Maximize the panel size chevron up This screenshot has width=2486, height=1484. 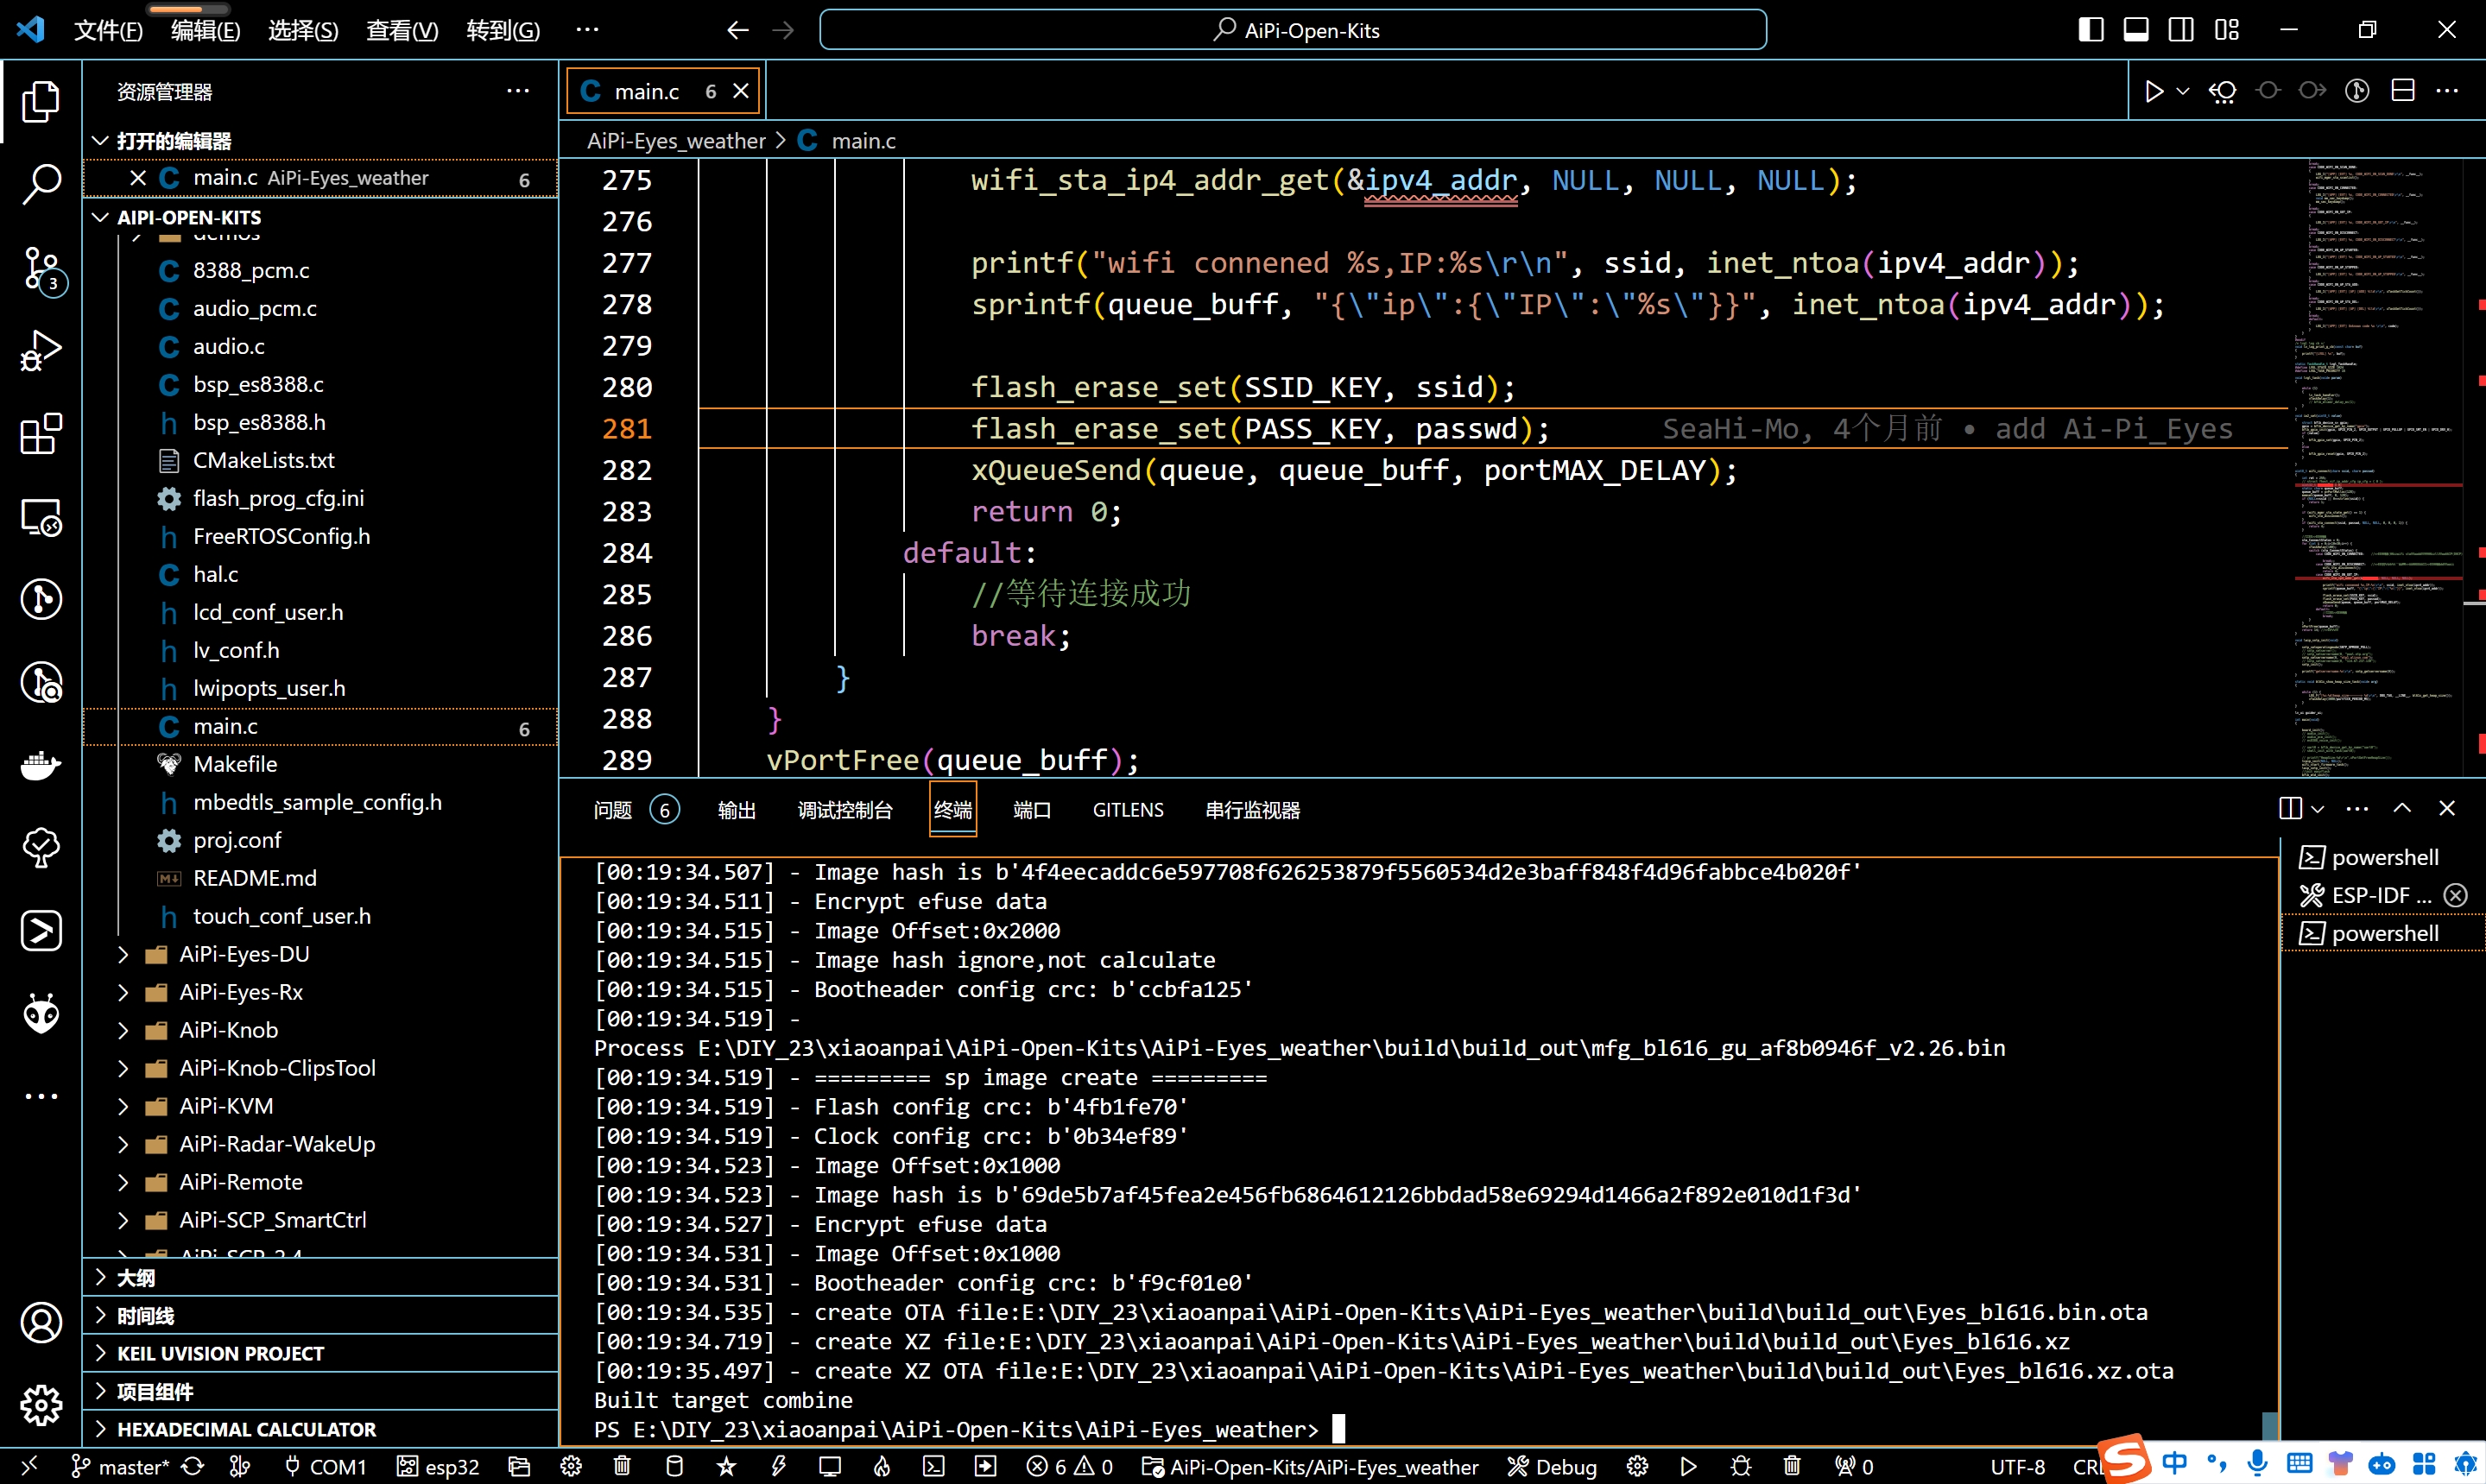(2401, 808)
